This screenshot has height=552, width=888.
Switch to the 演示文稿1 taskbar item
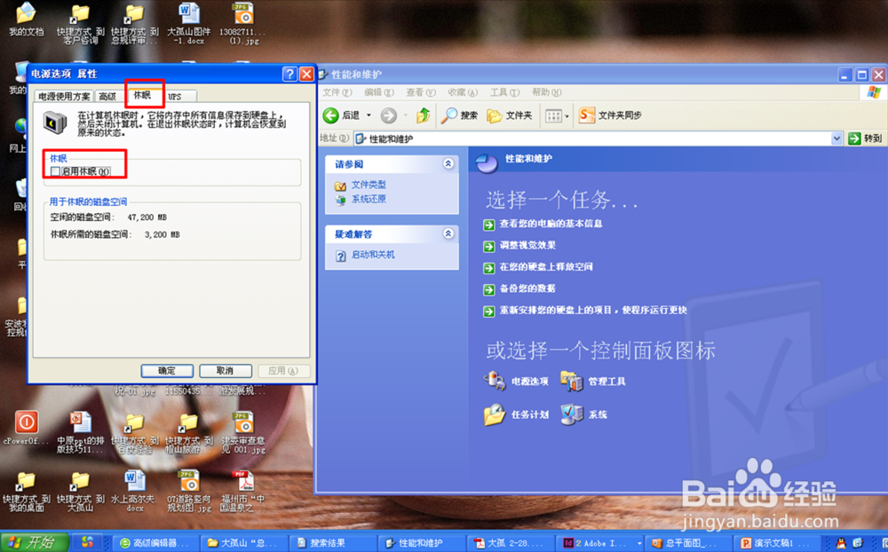pos(777,543)
